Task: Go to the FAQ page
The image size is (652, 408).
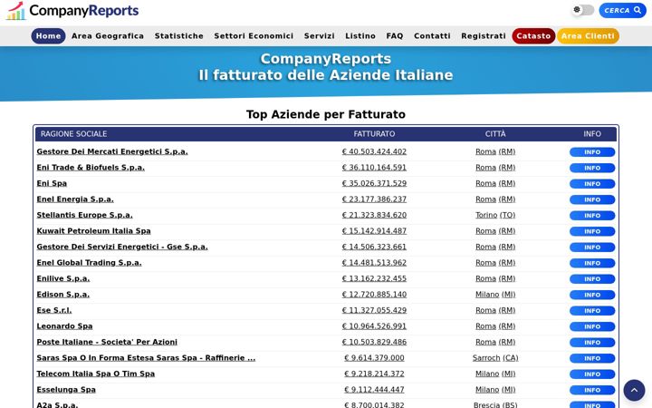Action: (395, 36)
